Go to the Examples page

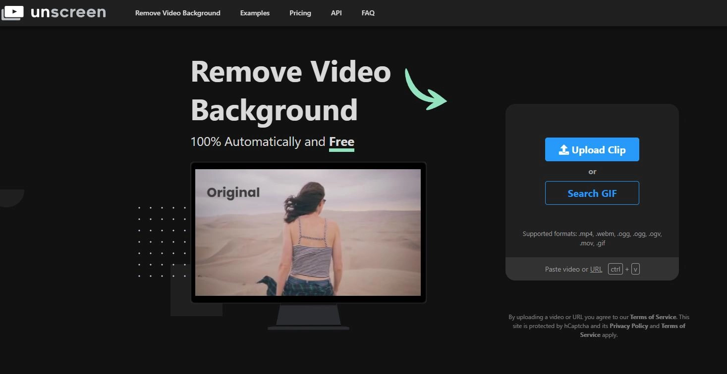pyautogui.click(x=255, y=13)
